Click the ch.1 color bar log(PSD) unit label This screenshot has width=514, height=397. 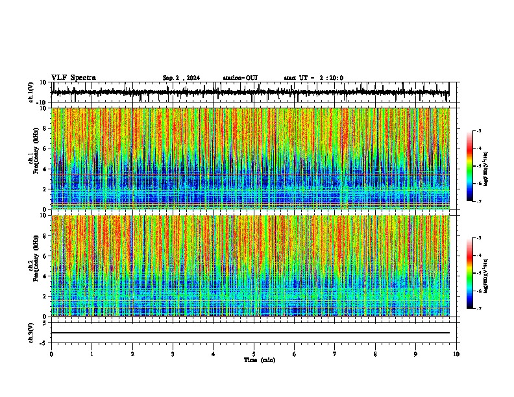point(485,169)
